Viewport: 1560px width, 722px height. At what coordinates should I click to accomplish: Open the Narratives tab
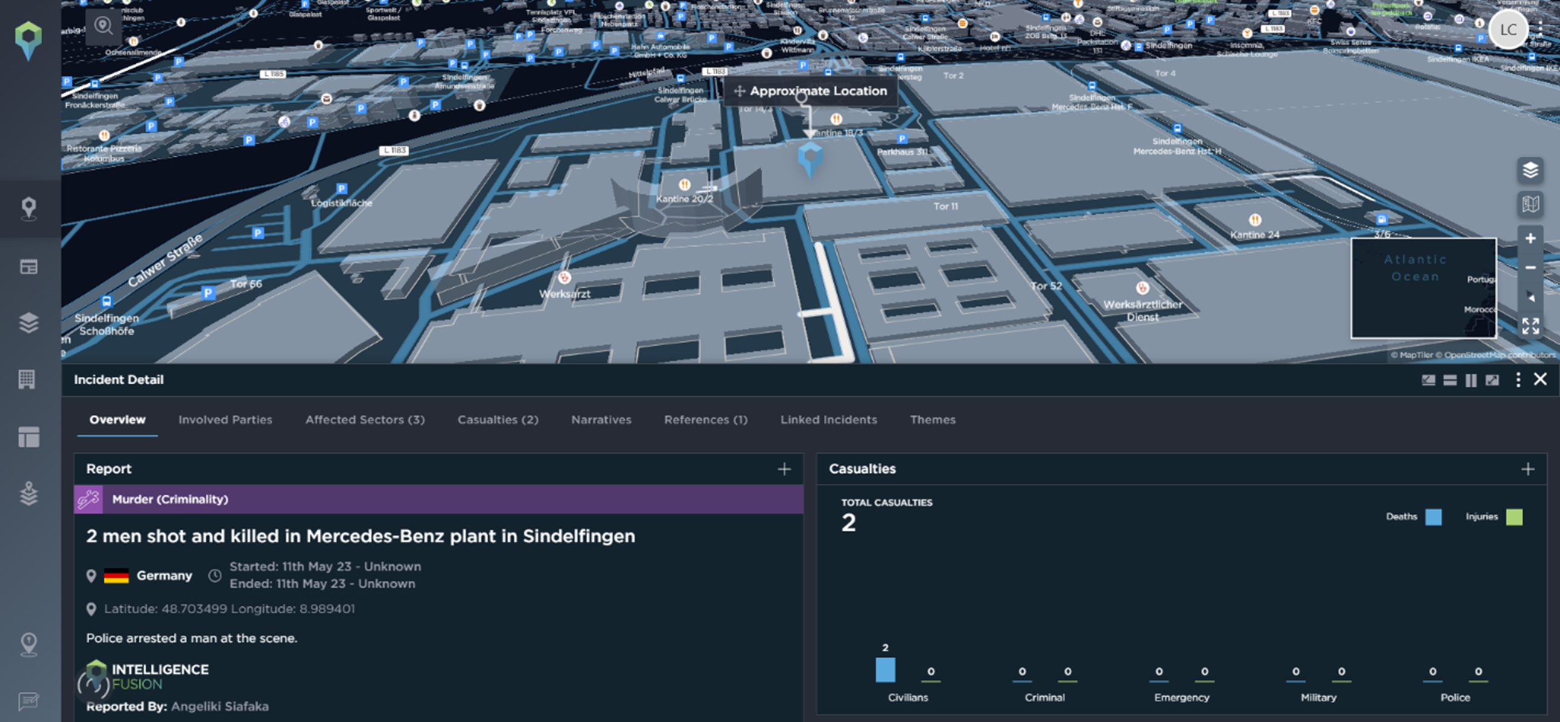(x=601, y=419)
